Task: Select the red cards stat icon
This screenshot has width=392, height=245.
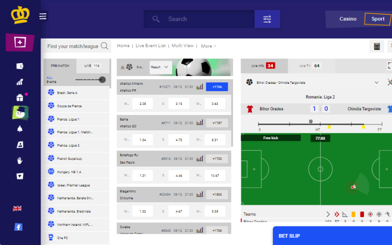Action: tap(362, 214)
